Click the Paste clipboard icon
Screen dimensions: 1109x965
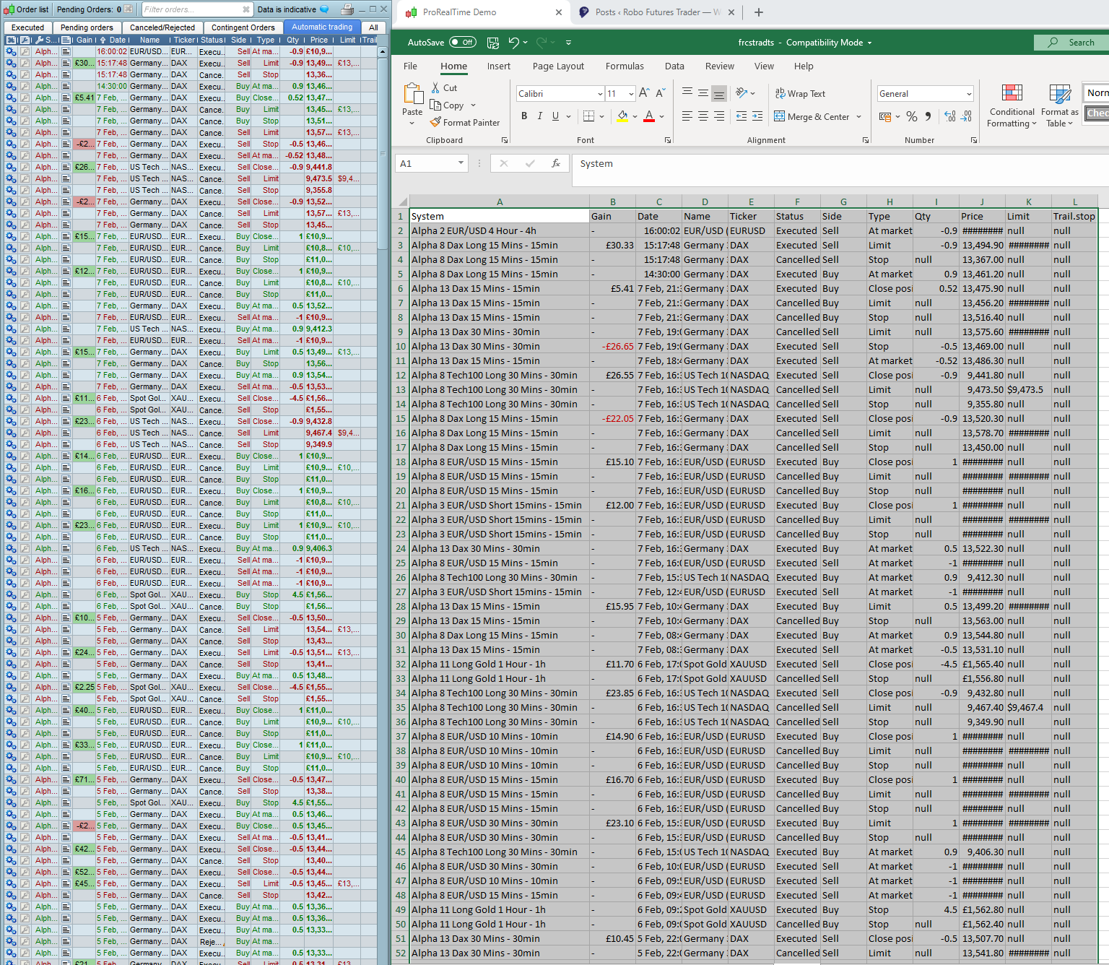tap(412, 94)
